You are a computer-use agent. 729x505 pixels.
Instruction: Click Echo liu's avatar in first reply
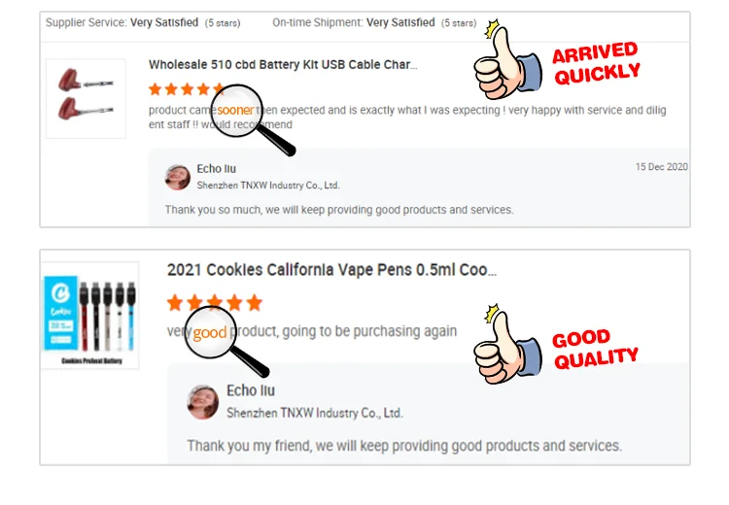(177, 177)
